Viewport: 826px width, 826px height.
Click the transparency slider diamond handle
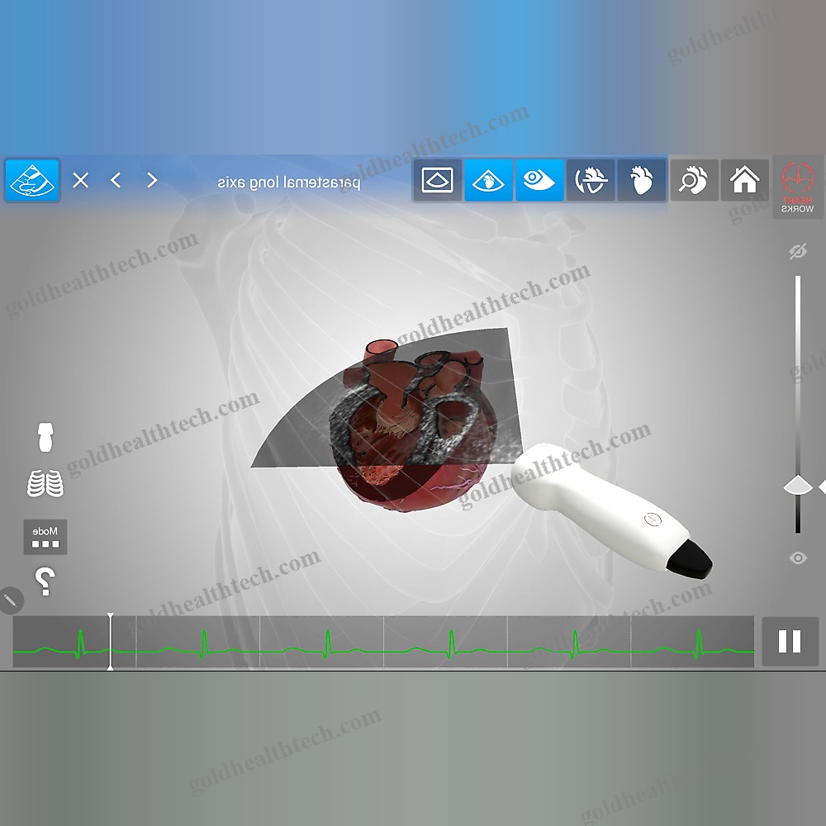pos(798,485)
